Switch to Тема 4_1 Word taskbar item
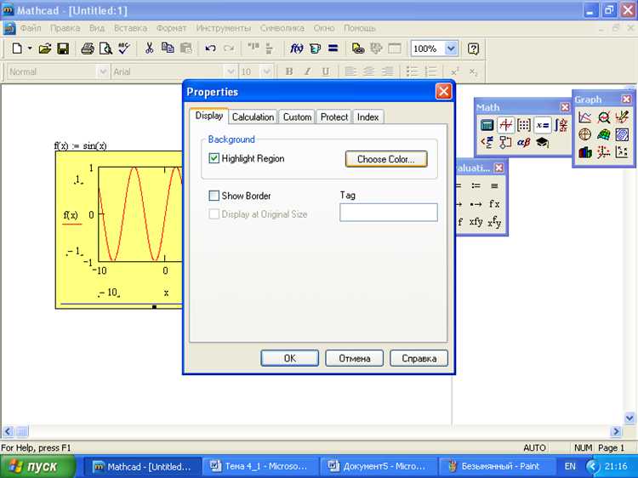 coord(259,466)
